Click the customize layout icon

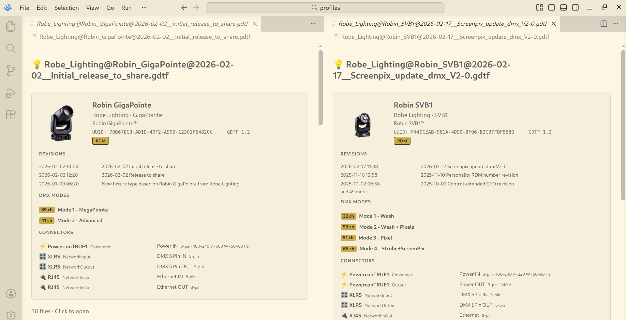point(539,7)
